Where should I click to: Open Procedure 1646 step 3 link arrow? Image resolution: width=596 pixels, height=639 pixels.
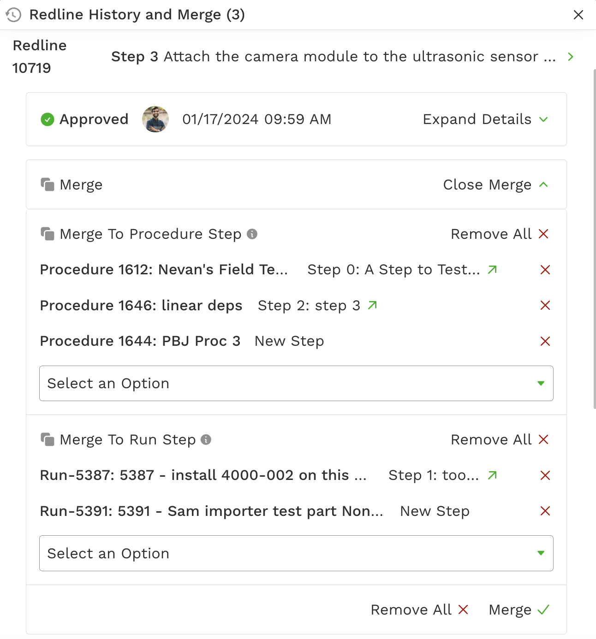[372, 305]
